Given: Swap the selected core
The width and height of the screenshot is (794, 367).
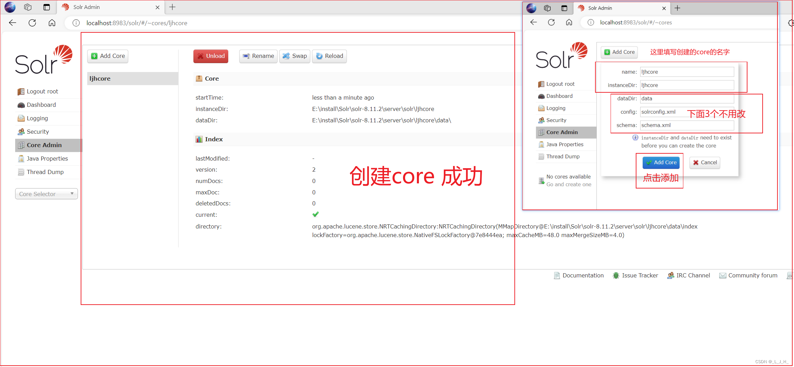Looking at the screenshot, I should [295, 56].
